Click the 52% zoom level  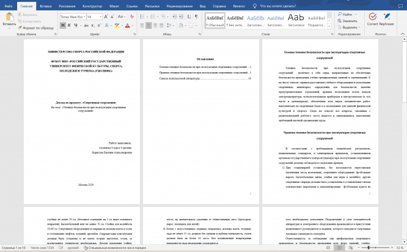click(400, 248)
